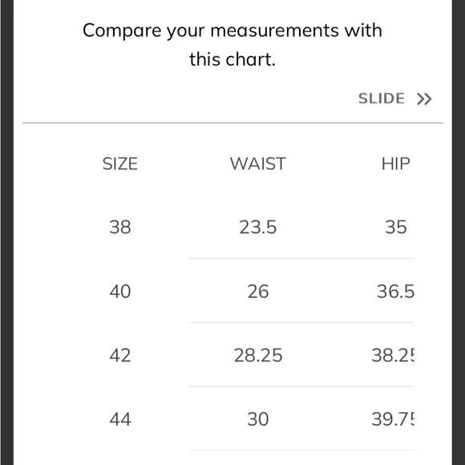Select the partially hidden 38.25 hip value
465x465 pixels.
click(x=393, y=355)
